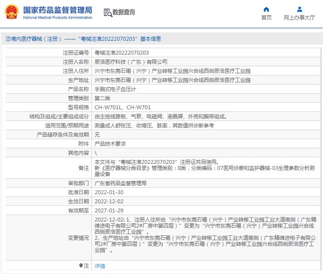
Task: Click the 结构及组成/主要组成成分 label
Action: (59, 117)
